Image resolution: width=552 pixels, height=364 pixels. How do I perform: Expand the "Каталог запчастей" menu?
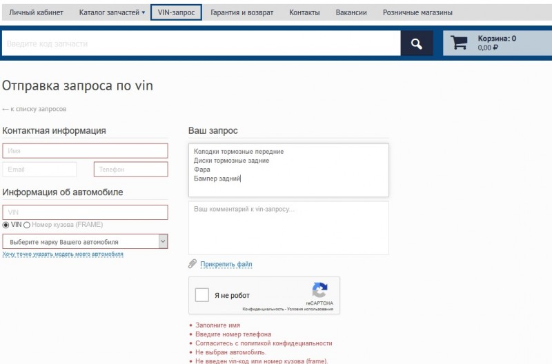[x=112, y=12]
